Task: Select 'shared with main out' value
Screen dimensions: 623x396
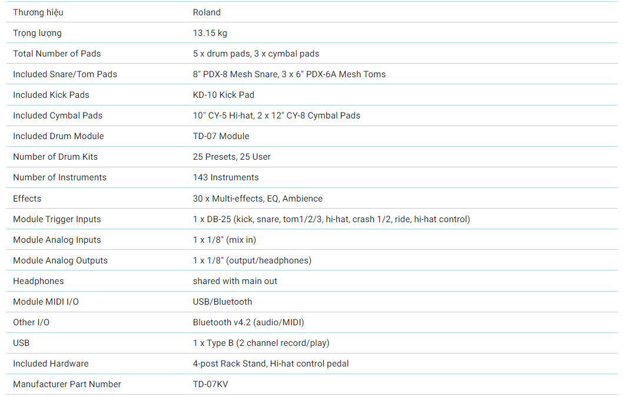Action: (x=235, y=282)
